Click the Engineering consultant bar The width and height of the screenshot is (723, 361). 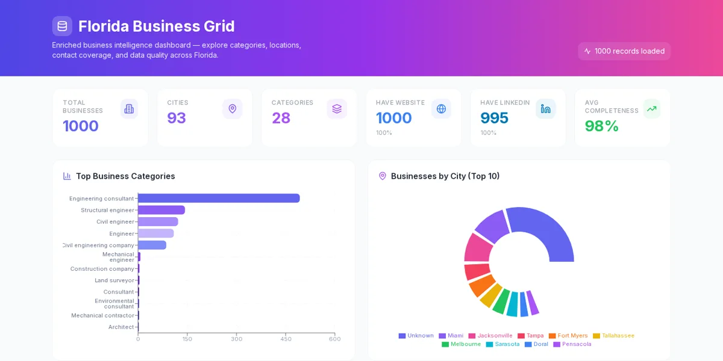[x=219, y=199]
